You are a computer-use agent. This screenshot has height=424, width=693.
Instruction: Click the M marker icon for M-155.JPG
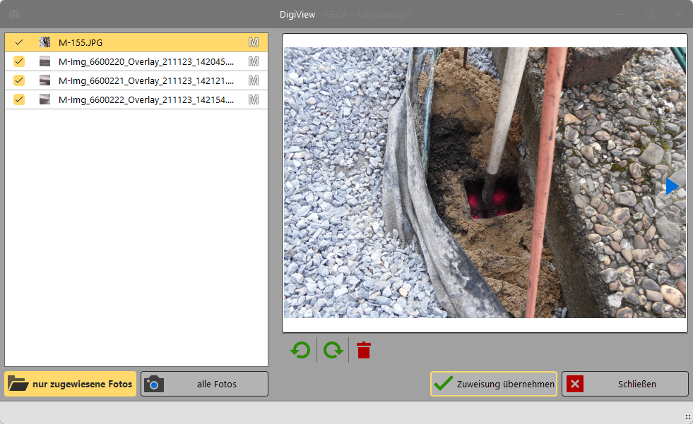pos(254,42)
